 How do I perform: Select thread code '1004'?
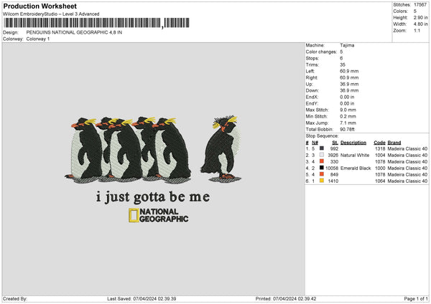(x=380, y=155)
